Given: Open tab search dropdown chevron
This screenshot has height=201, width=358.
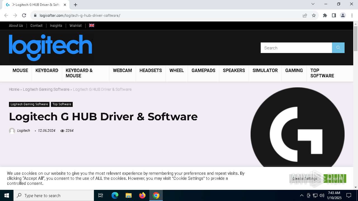Looking at the screenshot, I should 313,4.
